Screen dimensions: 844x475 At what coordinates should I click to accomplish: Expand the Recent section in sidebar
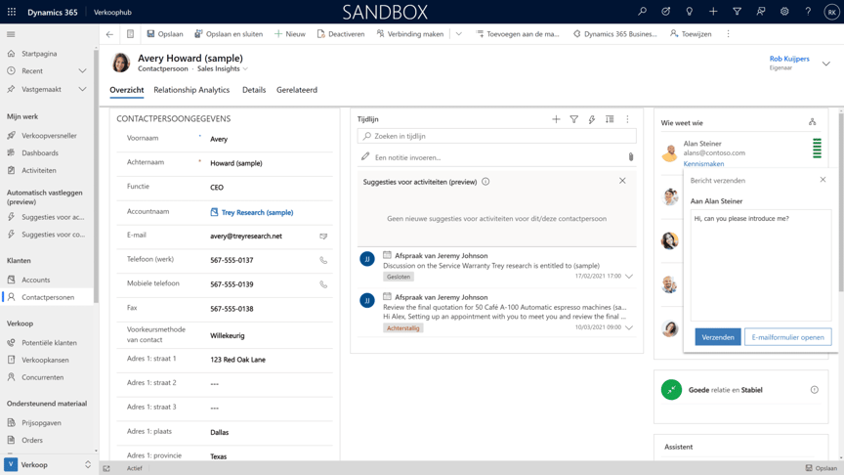point(82,71)
